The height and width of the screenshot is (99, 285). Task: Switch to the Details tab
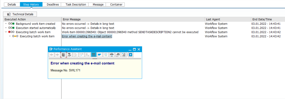12,5
